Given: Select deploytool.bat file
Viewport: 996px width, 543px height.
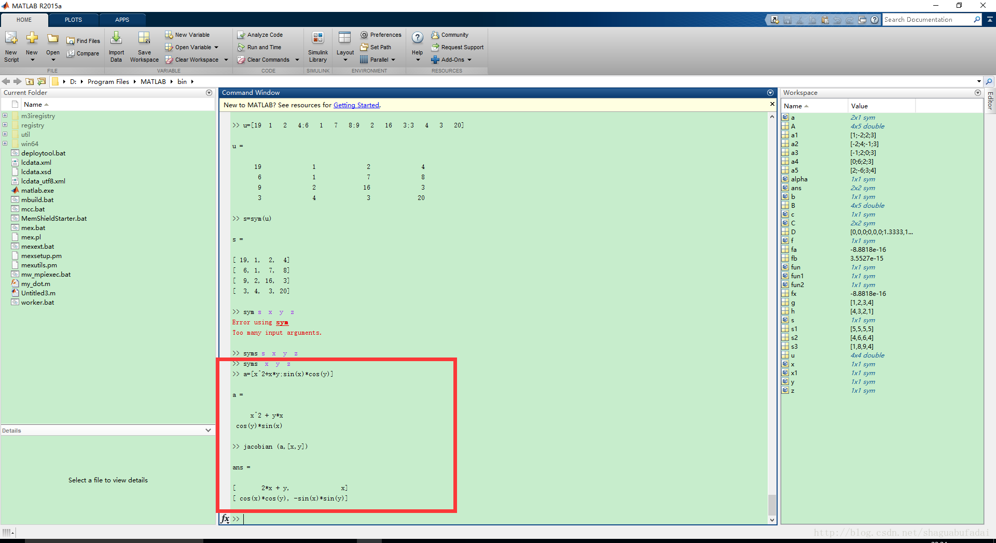Looking at the screenshot, I should click(43, 153).
